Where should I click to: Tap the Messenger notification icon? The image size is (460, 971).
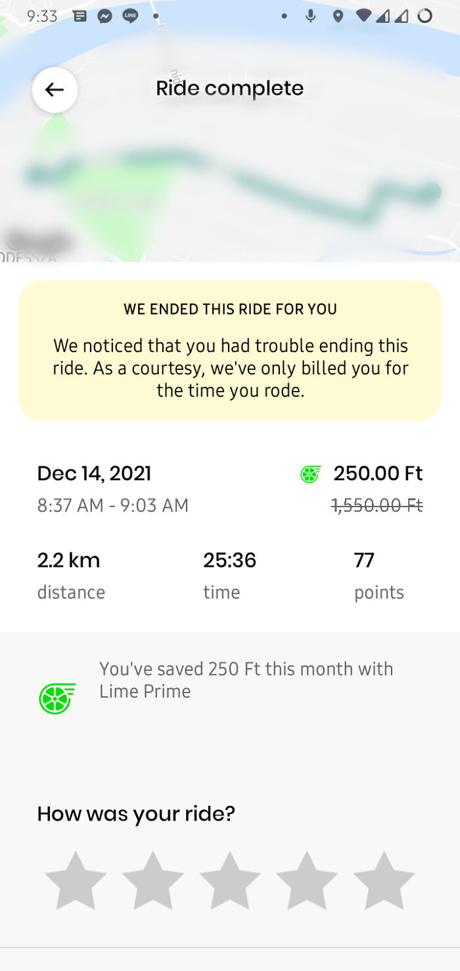point(105,15)
